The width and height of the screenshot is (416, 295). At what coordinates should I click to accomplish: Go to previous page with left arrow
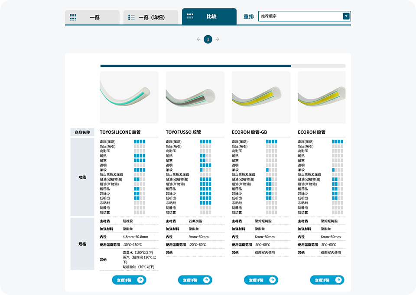(x=198, y=39)
